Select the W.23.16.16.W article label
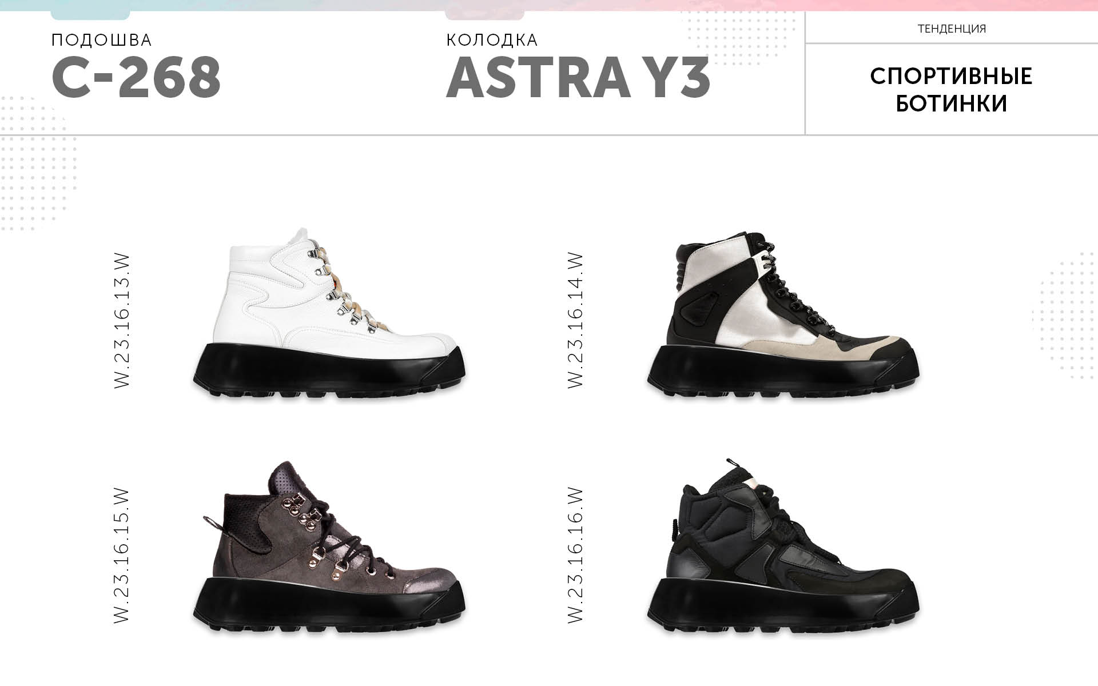 pyautogui.click(x=575, y=555)
